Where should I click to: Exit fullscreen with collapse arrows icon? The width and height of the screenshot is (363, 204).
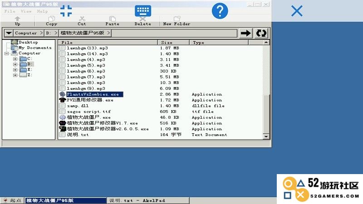click(x=66, y=11)
